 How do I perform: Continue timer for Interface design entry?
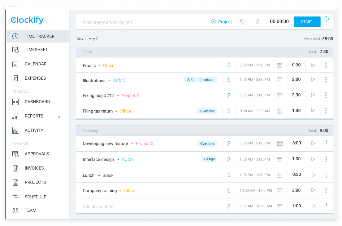click(x=314, y=159)
